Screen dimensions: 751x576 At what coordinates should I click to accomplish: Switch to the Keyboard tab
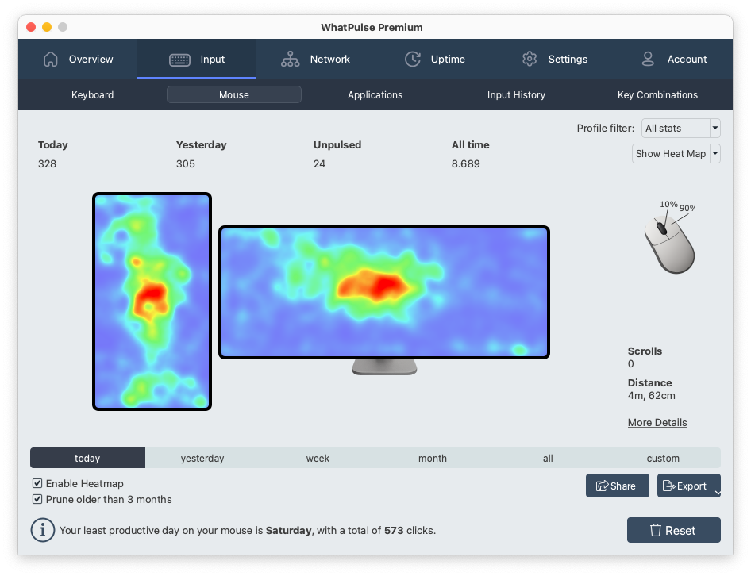click(92, 94)
